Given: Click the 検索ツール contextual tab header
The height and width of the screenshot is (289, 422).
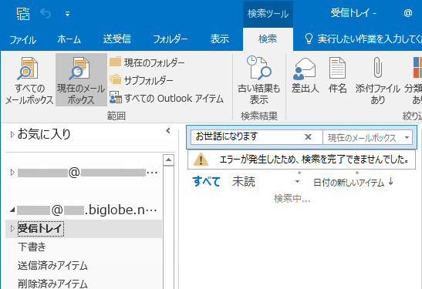Looking at the screenshot, I should click(x=268, y=14).
